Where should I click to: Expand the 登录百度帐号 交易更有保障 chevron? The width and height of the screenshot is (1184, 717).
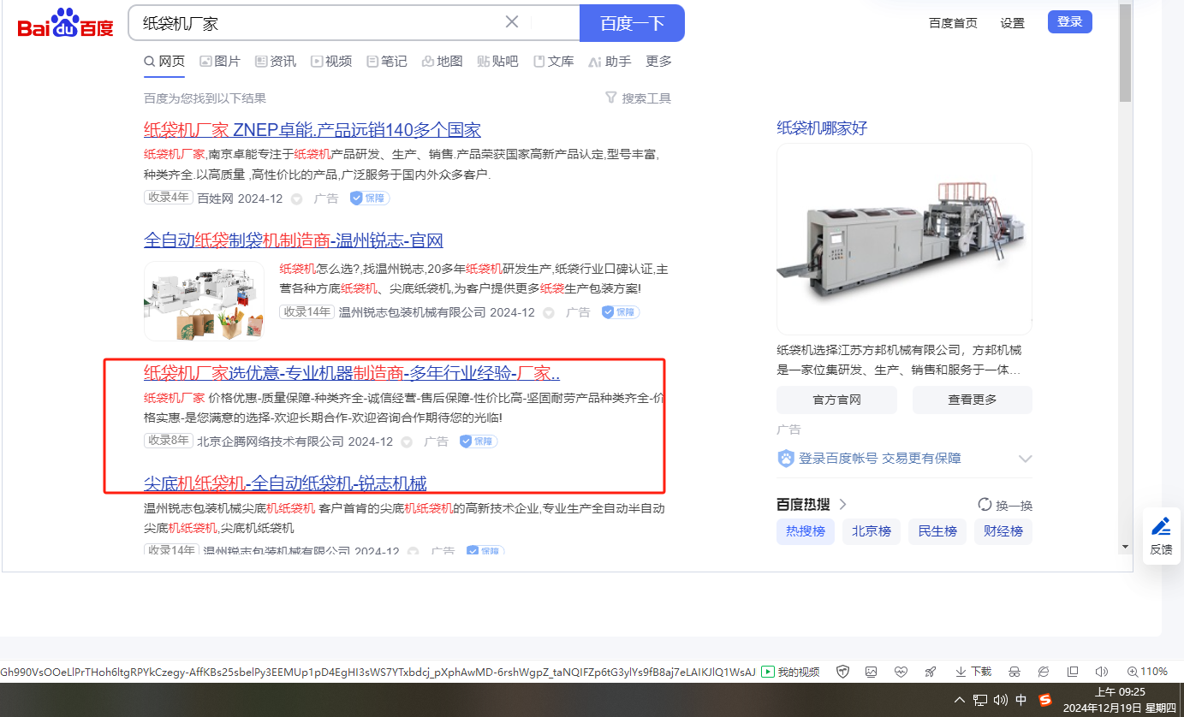[x=1025, y=459]
